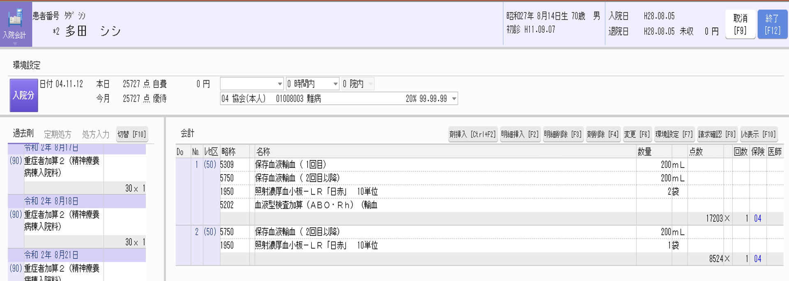This screenshot has height=281, width=789.
Task: Click 変更 [F6] toolbar button
Action: click(x=637, y=134)
